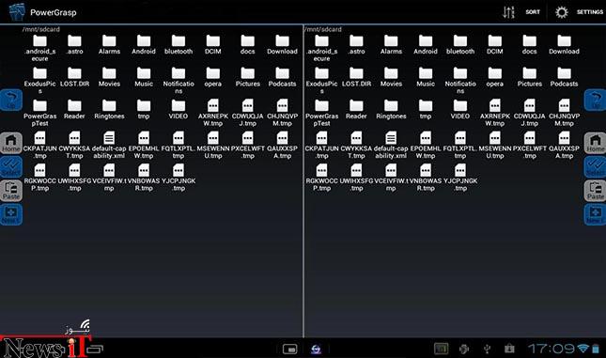Viewport: 606px width, 358px height.
Task: Open the .android_secure folder in the right pane
Action: (x=321, y=48)
